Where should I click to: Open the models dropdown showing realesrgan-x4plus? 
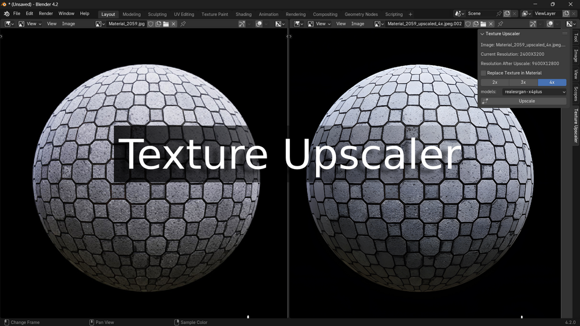coord(534,92)
